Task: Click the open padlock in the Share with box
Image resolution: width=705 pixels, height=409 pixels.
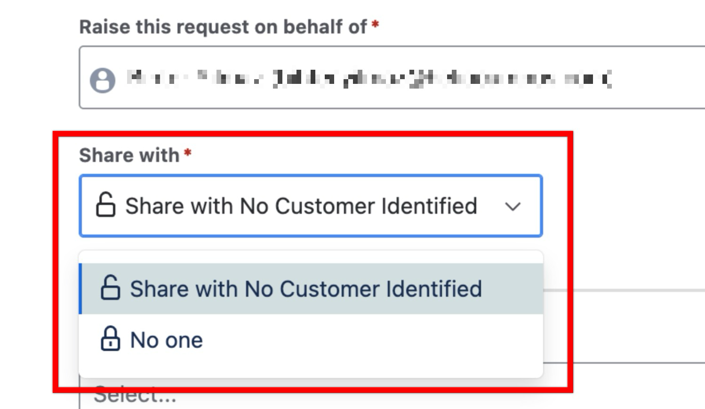Action: point(105,205)
